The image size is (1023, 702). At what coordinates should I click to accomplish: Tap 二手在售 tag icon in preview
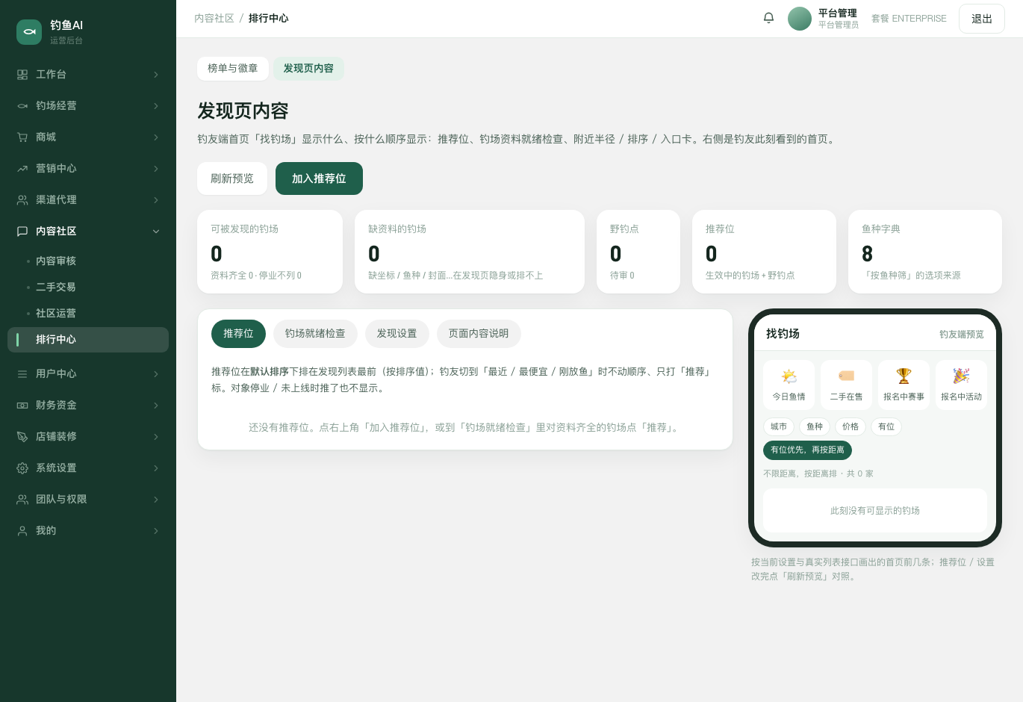tap(846, 376)
